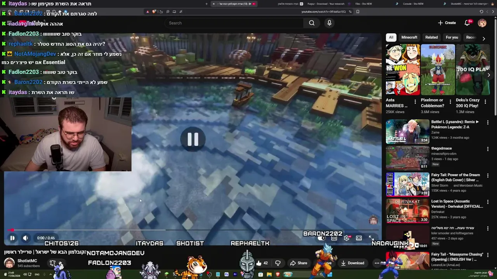Open YouTube notifications bell

click(467, 23)
